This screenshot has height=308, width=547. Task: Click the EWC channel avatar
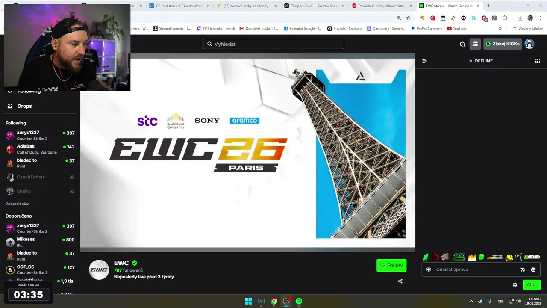99,269
